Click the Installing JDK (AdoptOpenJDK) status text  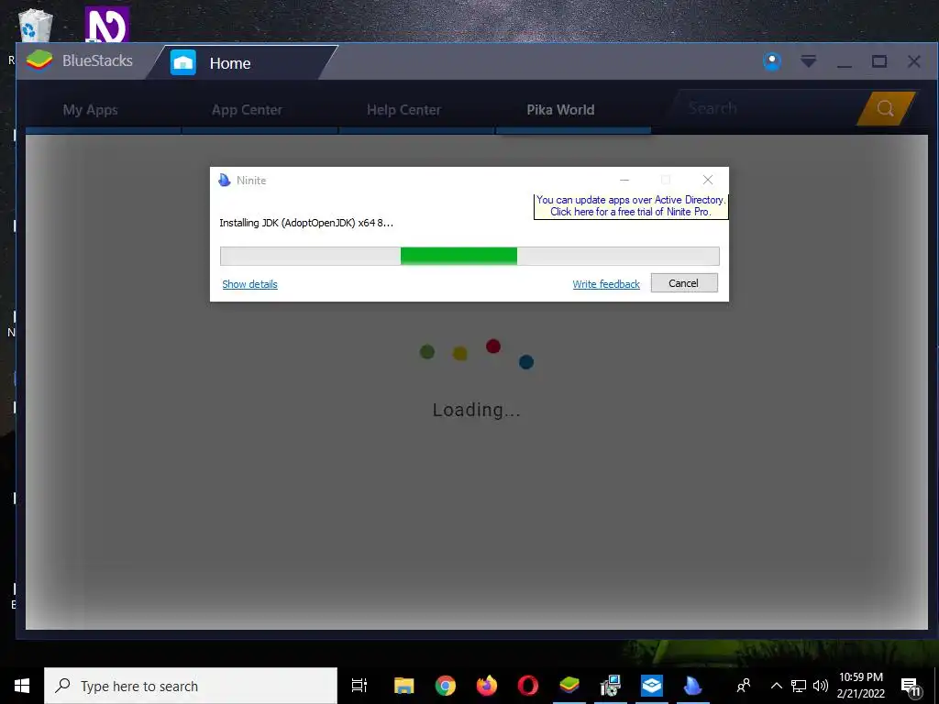pyautogui.click(x=306, y=224)
